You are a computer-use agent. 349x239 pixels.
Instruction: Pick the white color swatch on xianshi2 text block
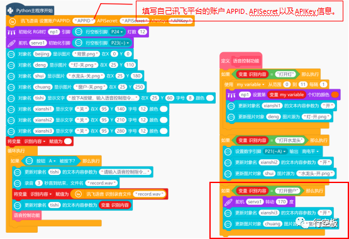click(163, 120)
